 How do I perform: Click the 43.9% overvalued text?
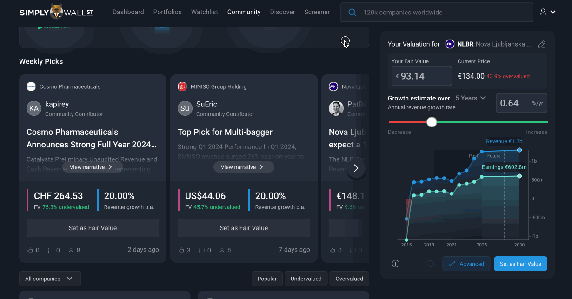508,76
